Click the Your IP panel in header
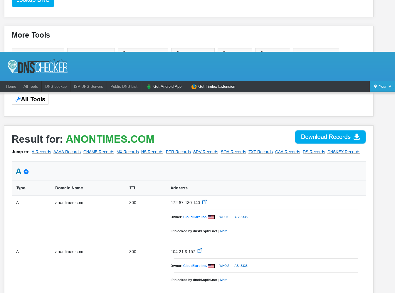 coord(382,87)
